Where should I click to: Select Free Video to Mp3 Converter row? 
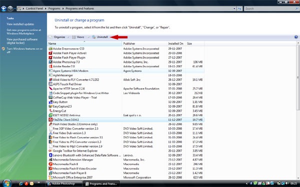tap(125, 146)
